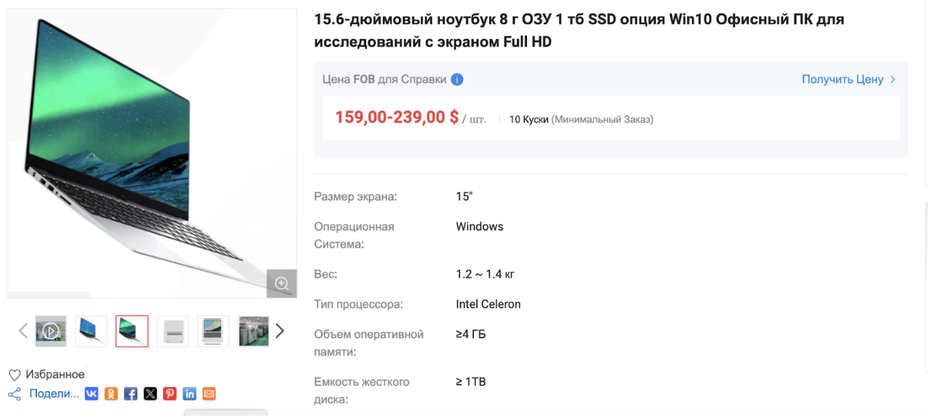Share product on LinkedIn
The height and width of the screenshot is (420, 928).
tap(190, 394)
